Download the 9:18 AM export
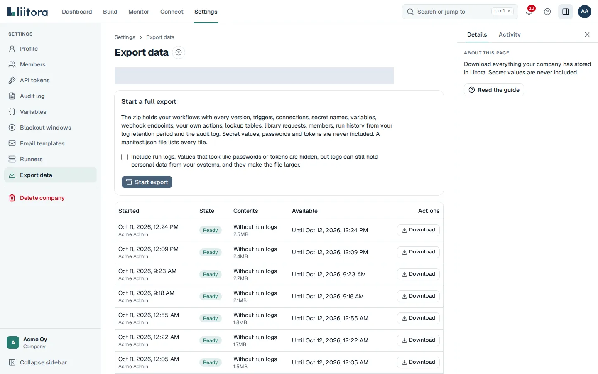Image resolution: width=598 pixels, height=374 pixels. coord(418,296)
